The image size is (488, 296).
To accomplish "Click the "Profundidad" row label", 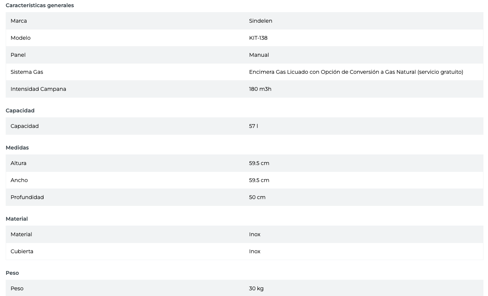I will click(x=27, y=197).
